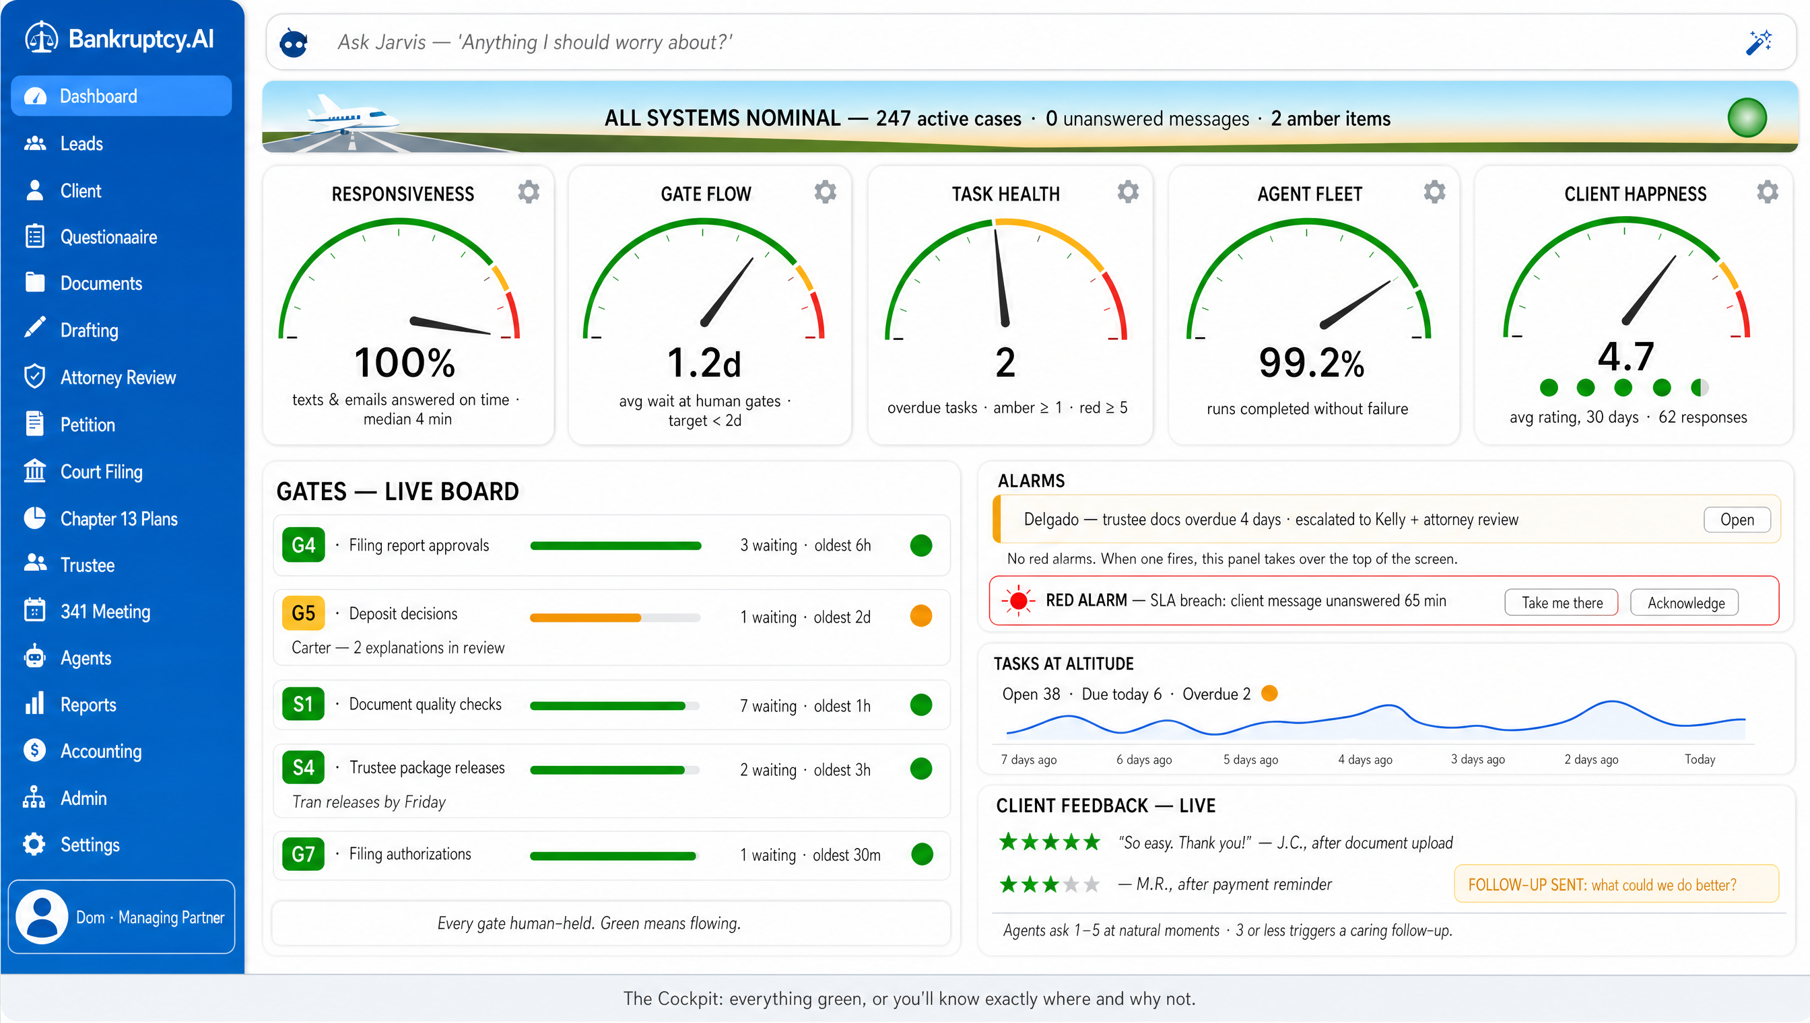Go to the Admin page
Screen dimensions: 1810x1023
122,798
